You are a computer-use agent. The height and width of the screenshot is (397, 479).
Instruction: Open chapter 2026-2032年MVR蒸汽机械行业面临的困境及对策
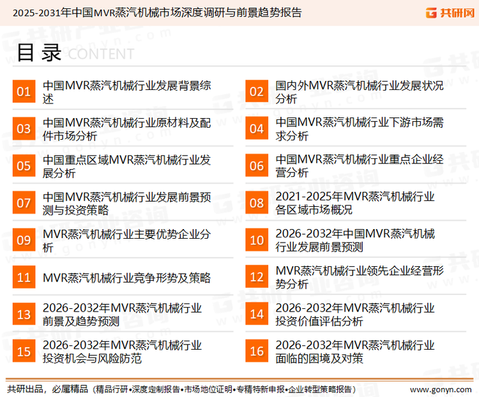(355, 352)
